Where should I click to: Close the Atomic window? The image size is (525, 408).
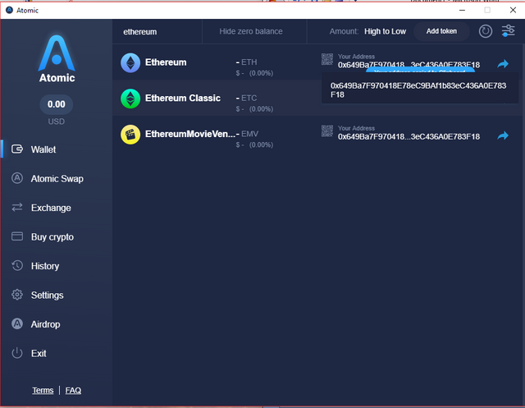click(x=513, y=10)
